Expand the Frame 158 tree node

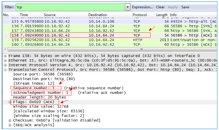pyautogui.click(x=5, y=56)
